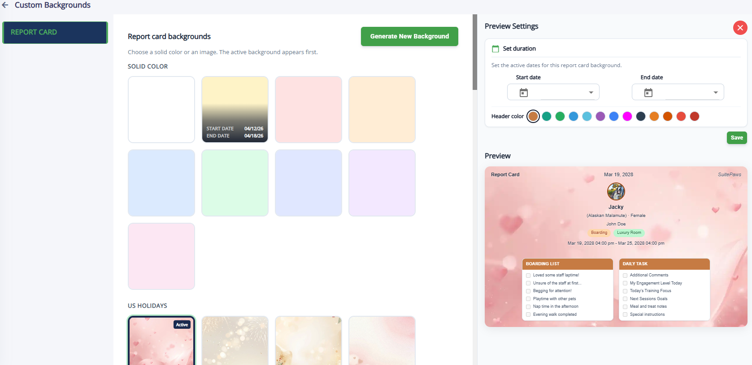Tick the 'Additional Comments' checkbox

[625, 276]
